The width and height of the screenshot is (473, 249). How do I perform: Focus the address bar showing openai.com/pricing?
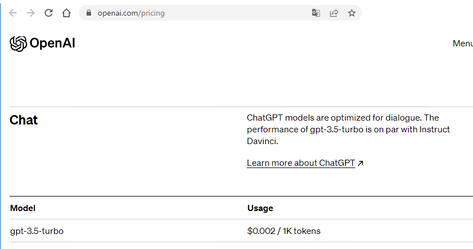click(195, 13)
